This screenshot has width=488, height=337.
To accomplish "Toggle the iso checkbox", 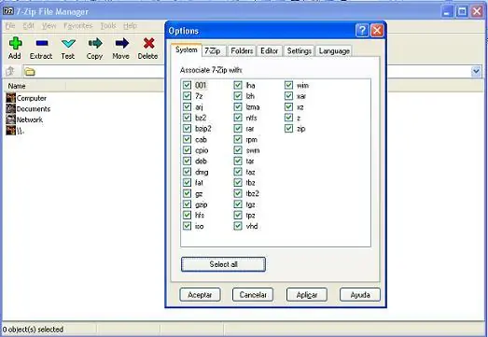I will click(187, 226).
